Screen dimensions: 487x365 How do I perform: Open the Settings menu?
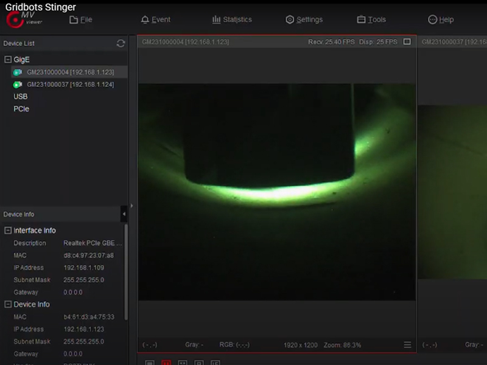tap(304, 19)
